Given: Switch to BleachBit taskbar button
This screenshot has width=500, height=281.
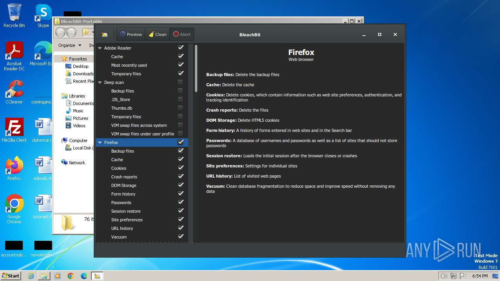Looking at the screenshot, I should click(x=97, y=276).
